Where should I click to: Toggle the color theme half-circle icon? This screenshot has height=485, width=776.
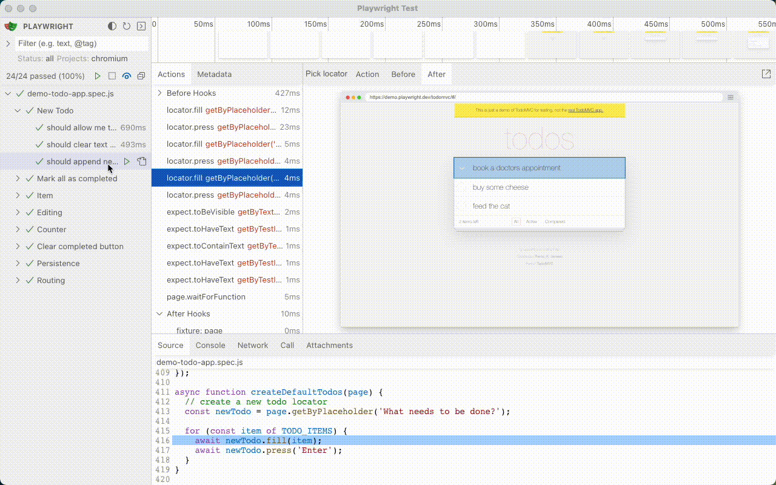click(x=112, y=26)
